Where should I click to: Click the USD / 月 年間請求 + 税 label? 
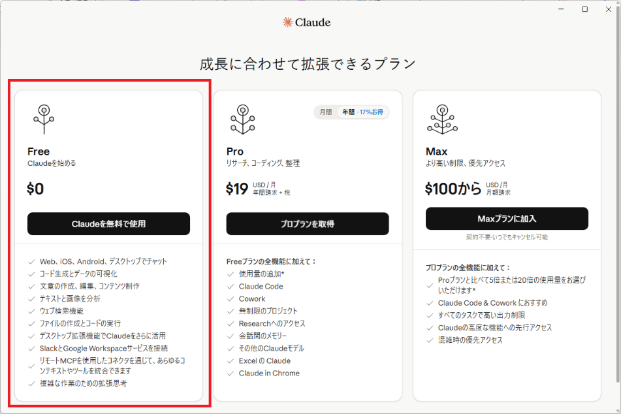pyautogui.click(x=271, y=189)
